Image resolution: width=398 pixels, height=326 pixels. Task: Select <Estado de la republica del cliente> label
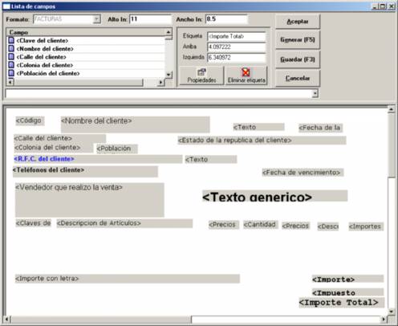(x=262, y=141)
